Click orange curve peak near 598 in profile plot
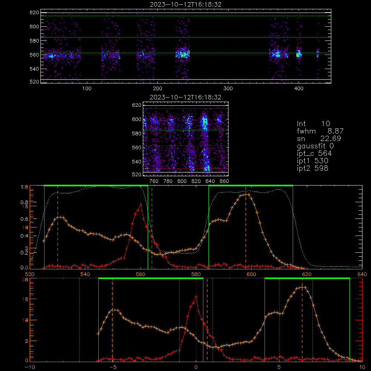 (x=246, y=194)
